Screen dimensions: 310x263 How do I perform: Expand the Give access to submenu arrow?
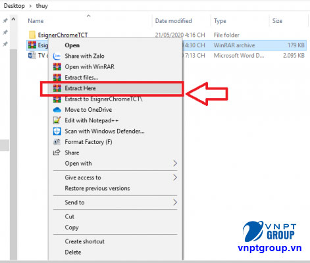click(x=175, y=178)
